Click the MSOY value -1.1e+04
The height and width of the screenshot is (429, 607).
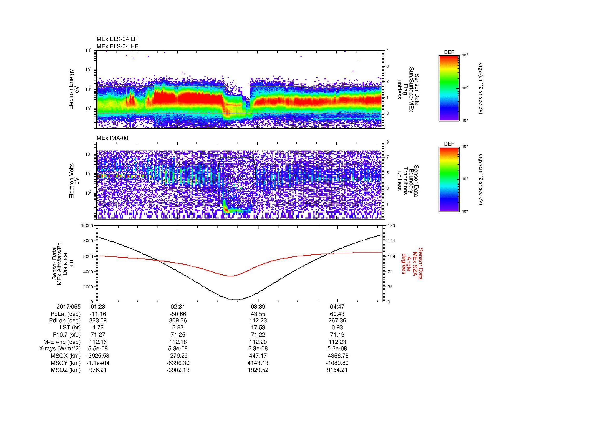[98, 363]
